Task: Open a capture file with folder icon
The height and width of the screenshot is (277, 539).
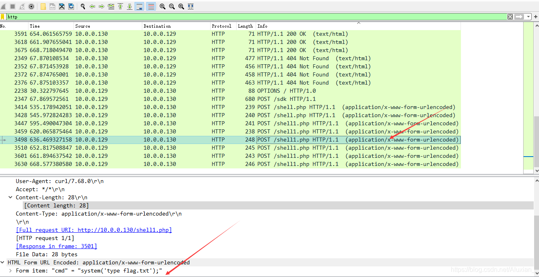Action: click(43, 7)
